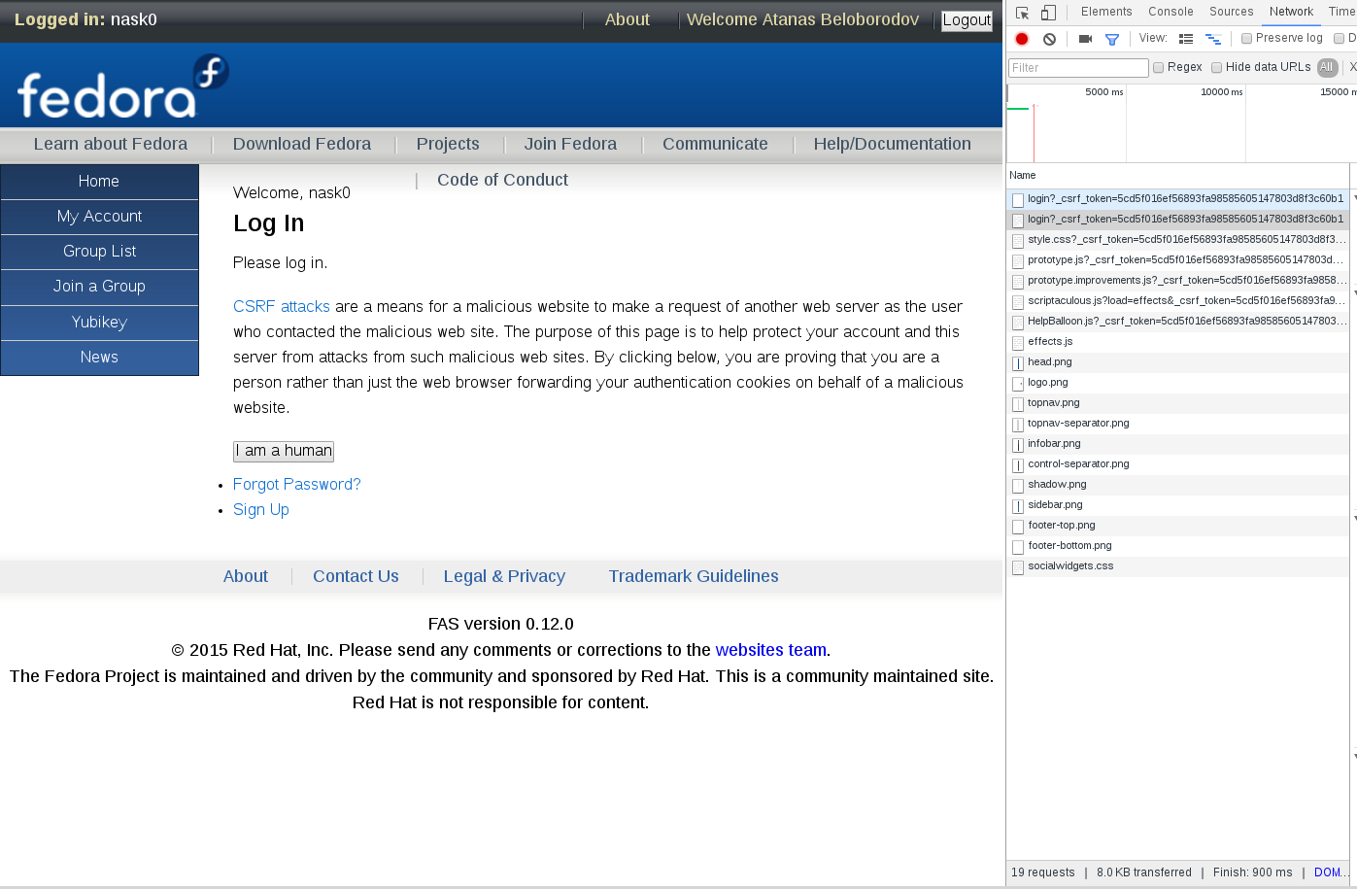Click file icon of effects.js request
The width and height of the screenshot is (1357, 889).
pyautogui.click(x=1018, y=343)
